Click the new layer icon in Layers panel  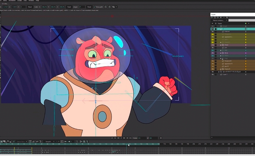212,17
